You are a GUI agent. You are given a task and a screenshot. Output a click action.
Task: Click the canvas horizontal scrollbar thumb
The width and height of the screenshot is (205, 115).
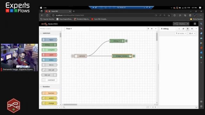pos(70,104)
